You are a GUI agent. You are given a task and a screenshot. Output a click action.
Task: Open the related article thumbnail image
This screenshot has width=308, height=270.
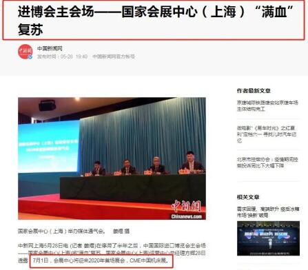(x=268, y=238)
